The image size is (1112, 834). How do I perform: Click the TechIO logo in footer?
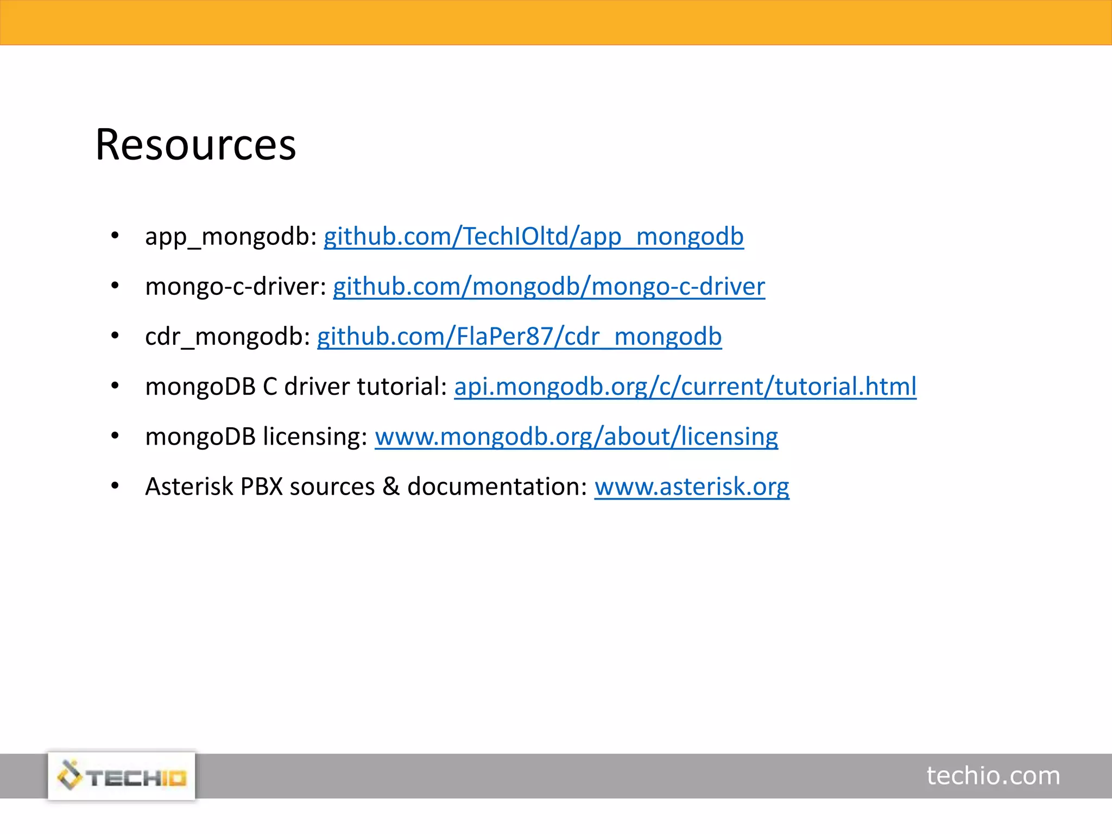(x=122, y=776)
